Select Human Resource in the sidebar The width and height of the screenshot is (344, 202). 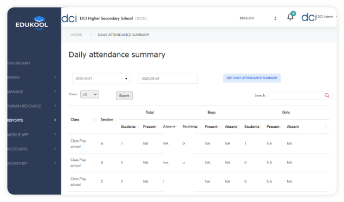point(24,106)
